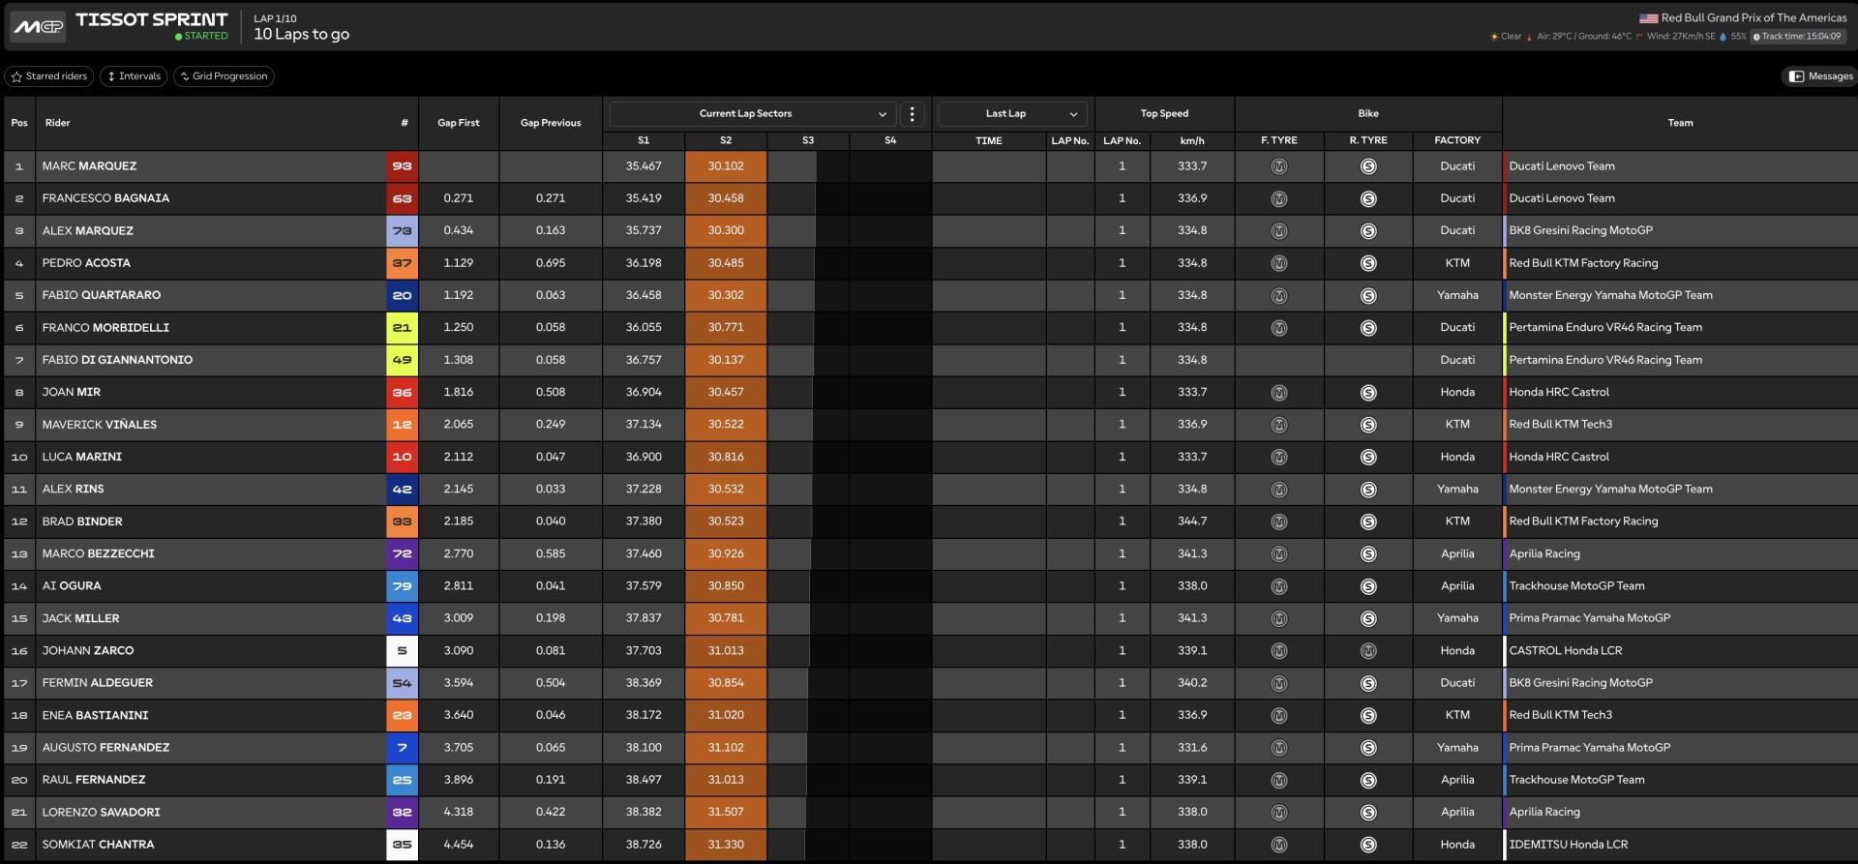Viewport: 1858px width, 864px height.
Task: Select rider Francesco Bagnaia
Action: pos(105,198)
